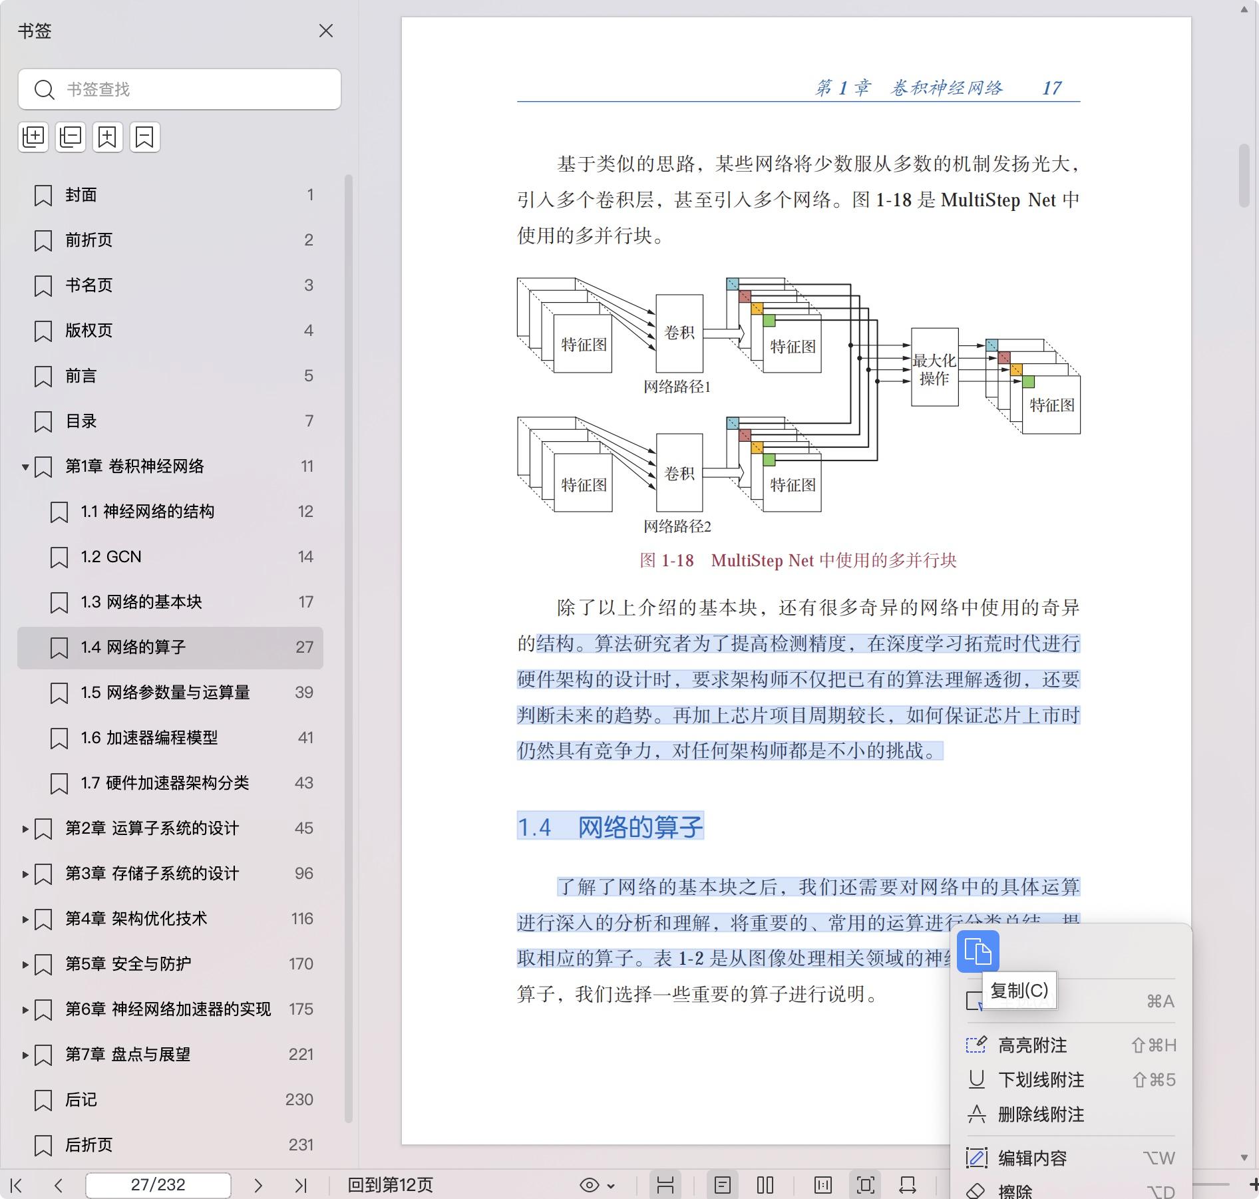
Task: Click the next page arrow
Action: pyautogui.click(x=258, y=1185)
